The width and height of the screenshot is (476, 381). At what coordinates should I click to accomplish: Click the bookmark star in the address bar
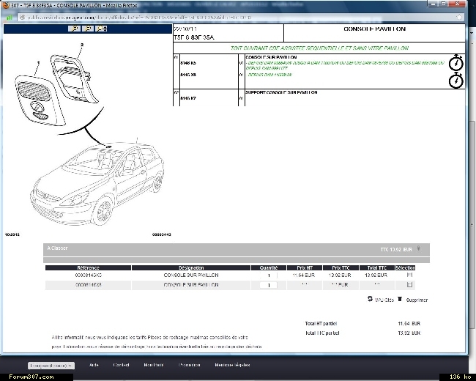click(459, 18)
